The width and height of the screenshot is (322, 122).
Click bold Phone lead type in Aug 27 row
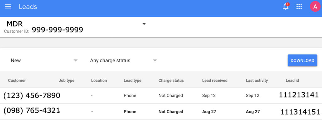pyautogui.click(x=130, y=112)
